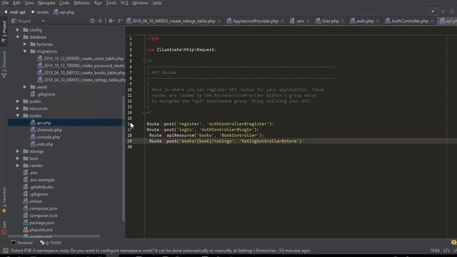Close the create_ratings_table.php tab
Screen dimensions: 457x257
219,21
